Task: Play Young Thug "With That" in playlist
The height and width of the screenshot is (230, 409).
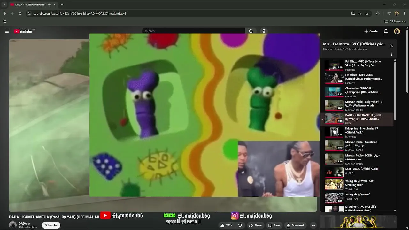Action: (357, 185)
